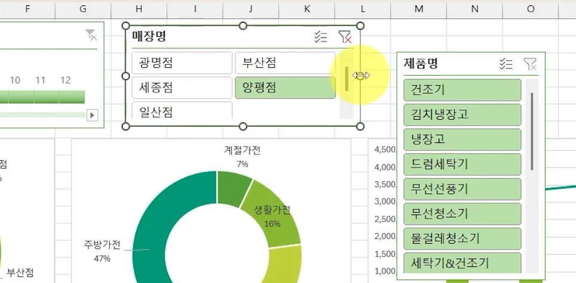
Task: Toggle 무선선풍기 product filter
Action: (x=462, y=189)
